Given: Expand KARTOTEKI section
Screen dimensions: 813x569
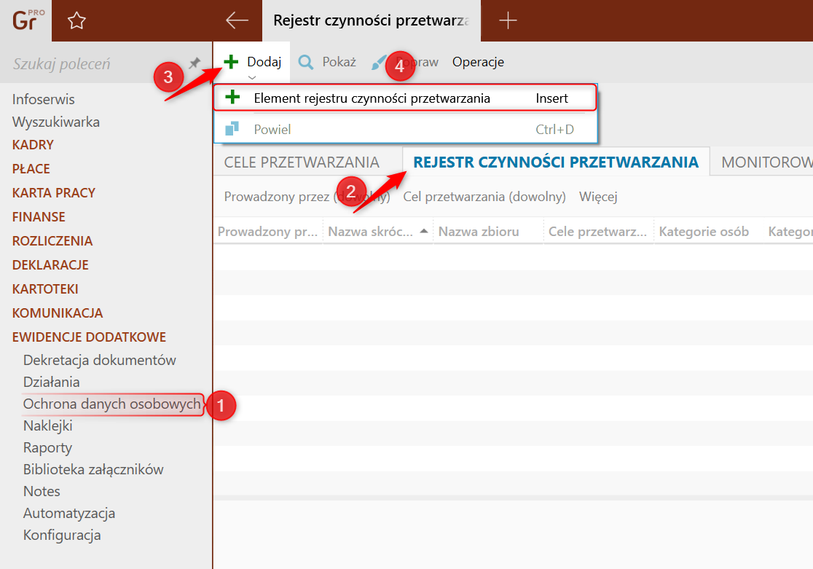Looking at the screenshot, I should (x=45, y=289).
